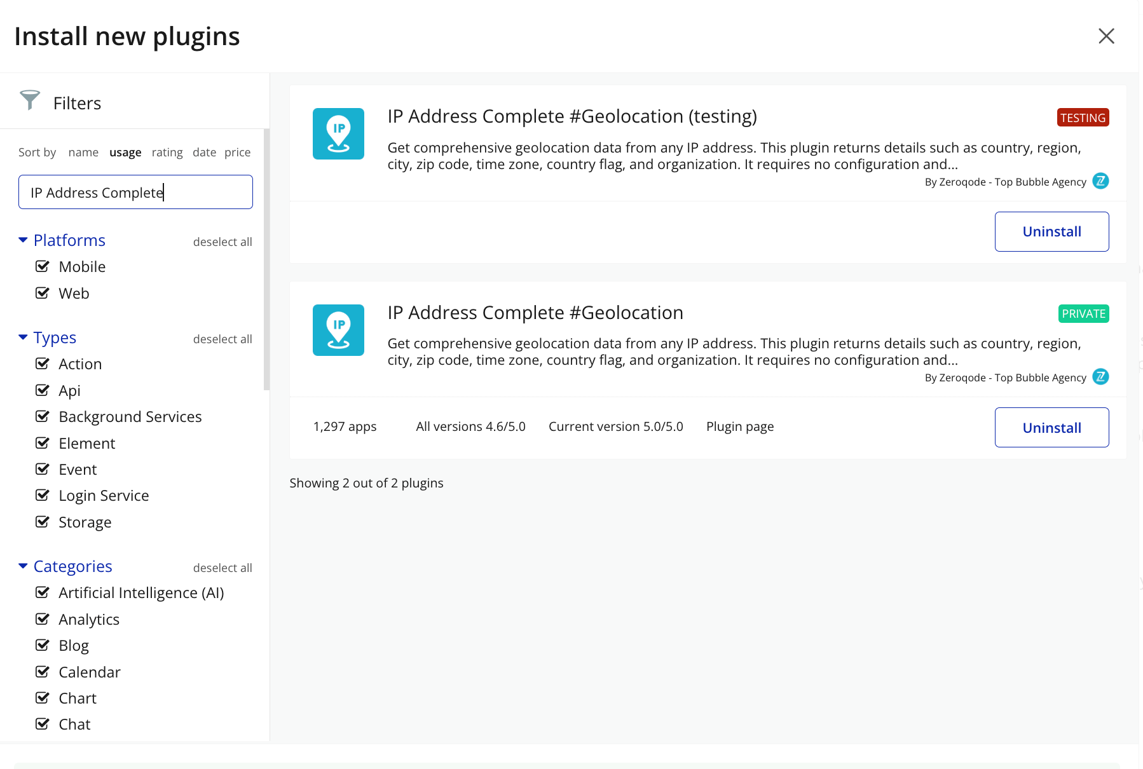Image resolution: width=1143 pixels, height=769 pixels.
Task: Sort plugins by price
Action: pos(237,153)
